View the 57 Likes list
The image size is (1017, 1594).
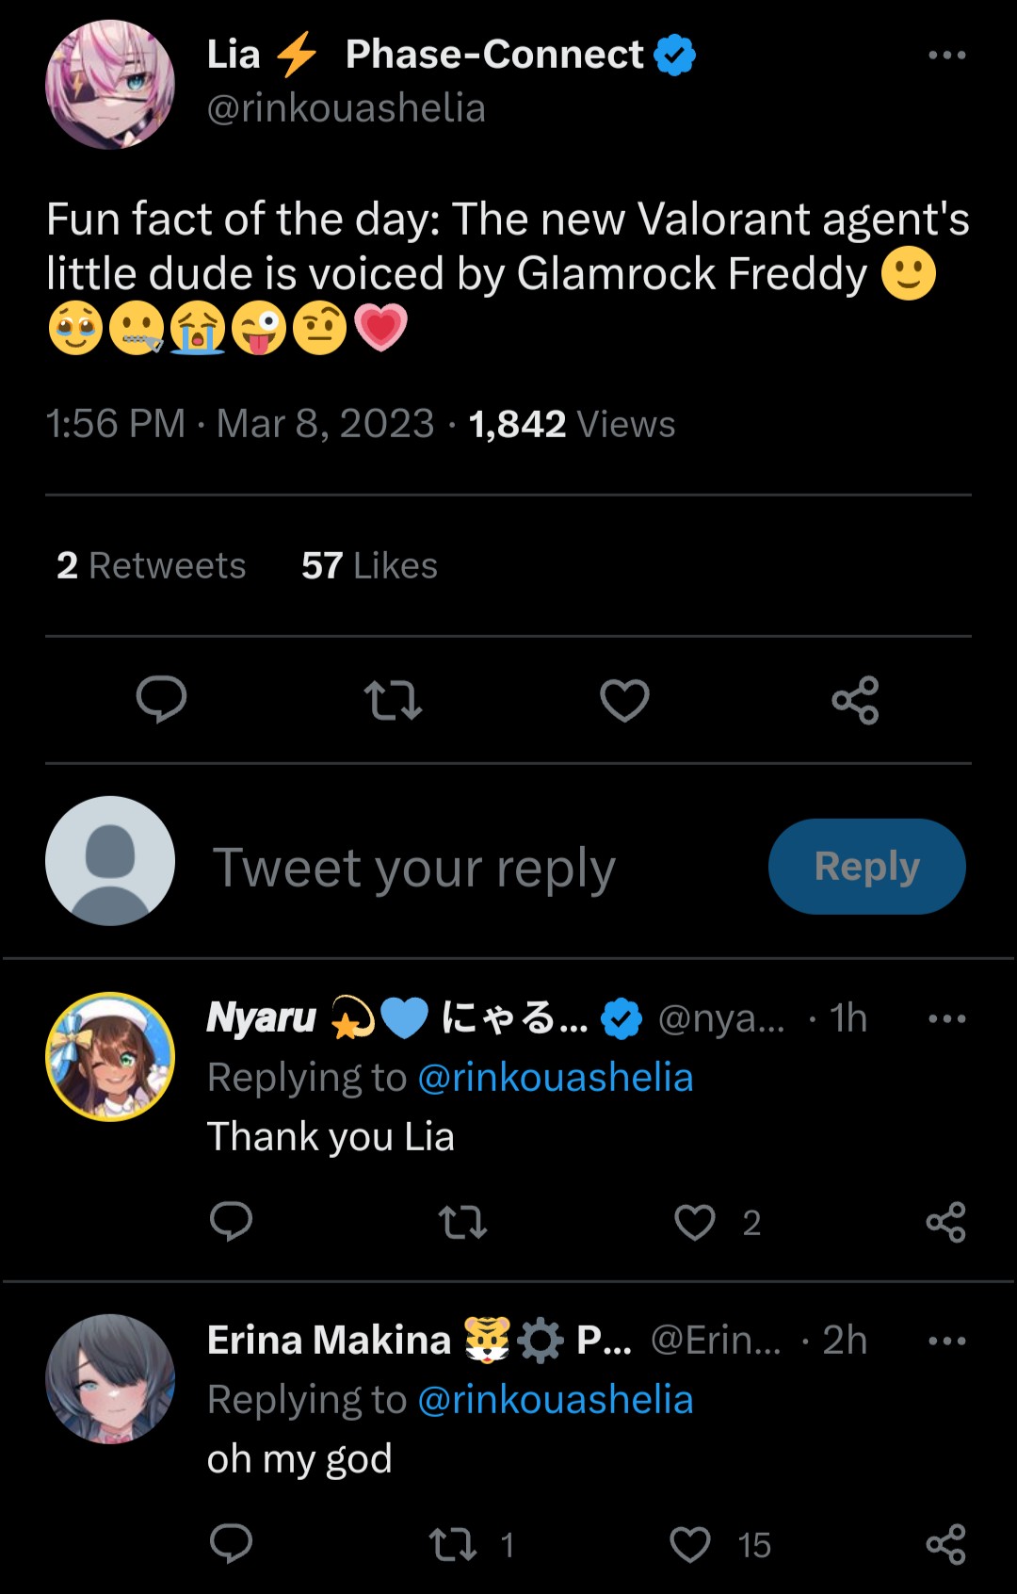(369, 565)
